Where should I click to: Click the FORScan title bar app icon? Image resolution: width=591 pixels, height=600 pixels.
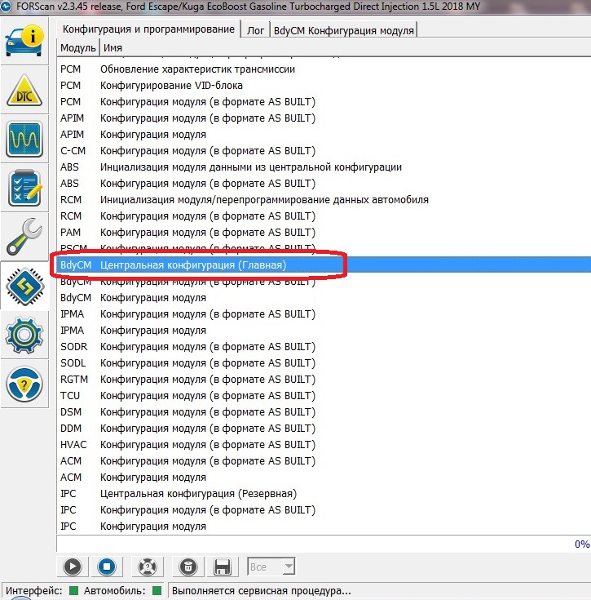point(6,7)
